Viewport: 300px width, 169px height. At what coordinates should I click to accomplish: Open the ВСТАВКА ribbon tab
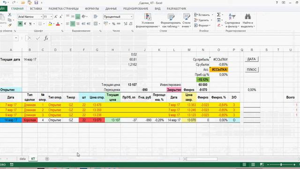point(36,8)
